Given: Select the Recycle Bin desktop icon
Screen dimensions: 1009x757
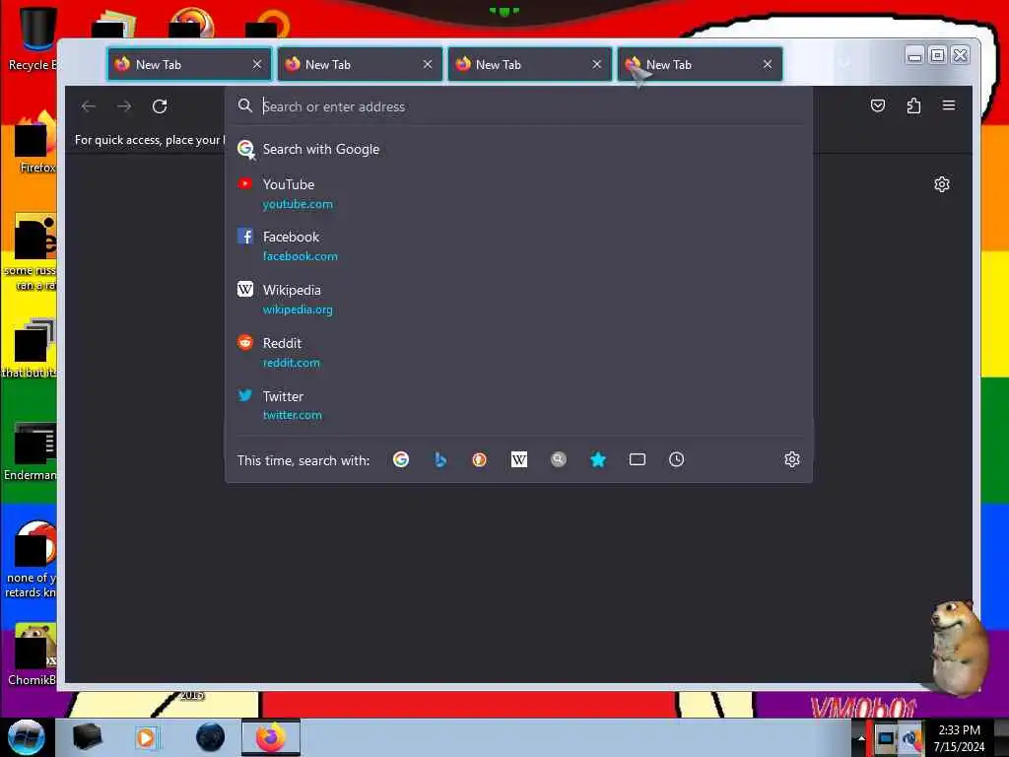Looking at the screenshot, I should point(34,38).
